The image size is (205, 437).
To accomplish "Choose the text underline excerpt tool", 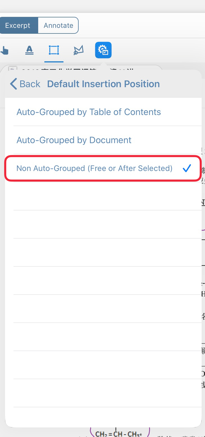I will [29, 50].
